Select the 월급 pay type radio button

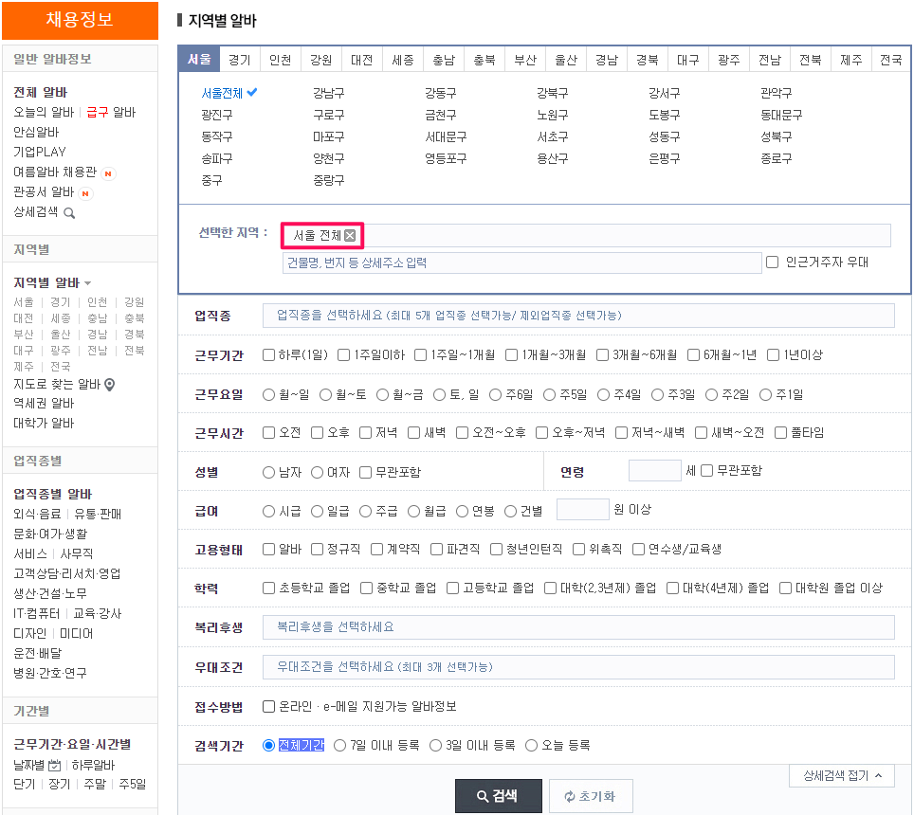(x=414, y=512)
